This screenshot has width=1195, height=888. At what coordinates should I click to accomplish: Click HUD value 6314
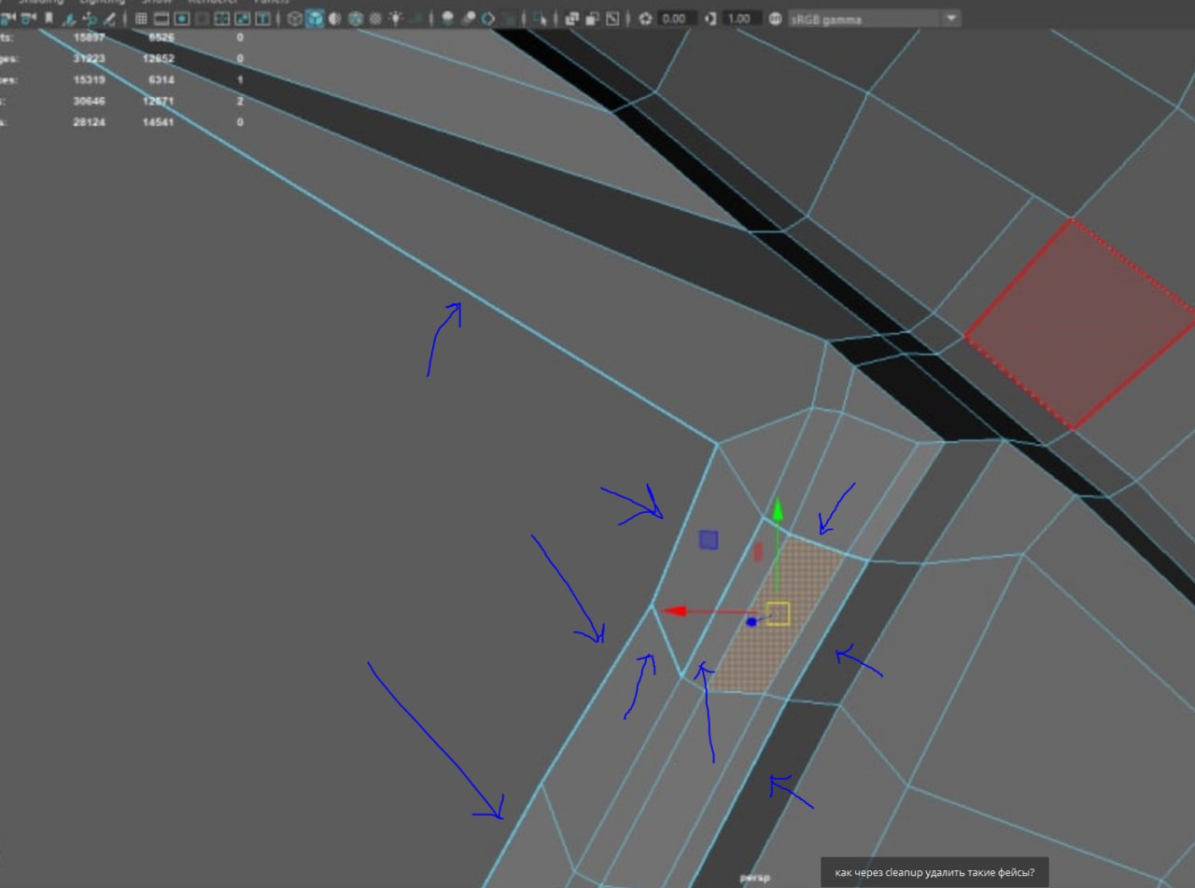[161, 79]
